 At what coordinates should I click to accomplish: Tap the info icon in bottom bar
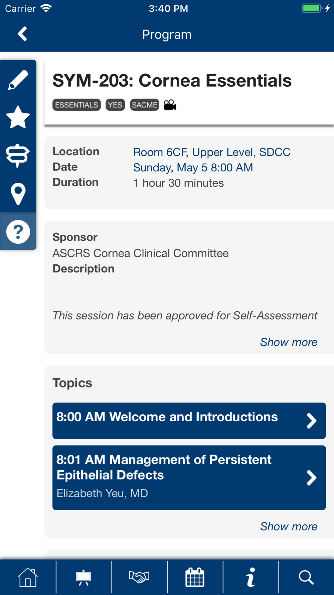point(251,577)
